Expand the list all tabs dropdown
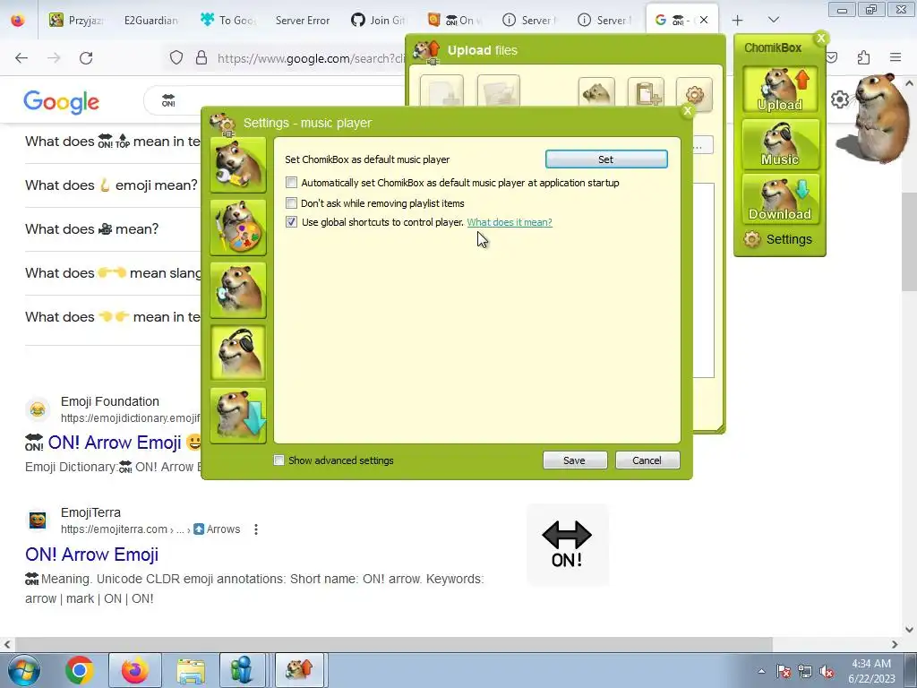 (773, 20)
